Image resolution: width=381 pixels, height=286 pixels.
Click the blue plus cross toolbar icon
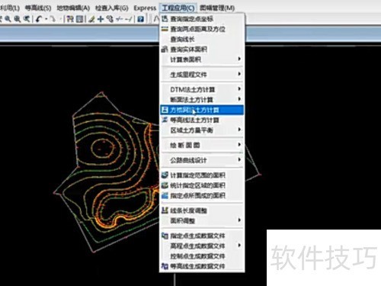tap(101, 19)
